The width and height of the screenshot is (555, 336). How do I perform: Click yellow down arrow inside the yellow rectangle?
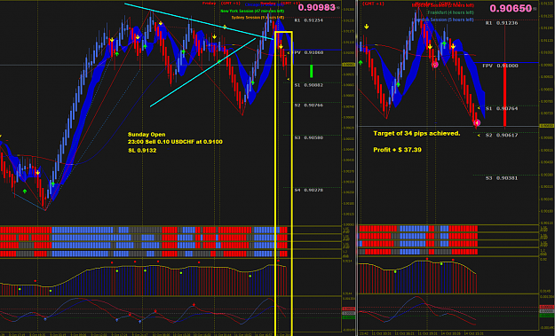tap(281, 47)
